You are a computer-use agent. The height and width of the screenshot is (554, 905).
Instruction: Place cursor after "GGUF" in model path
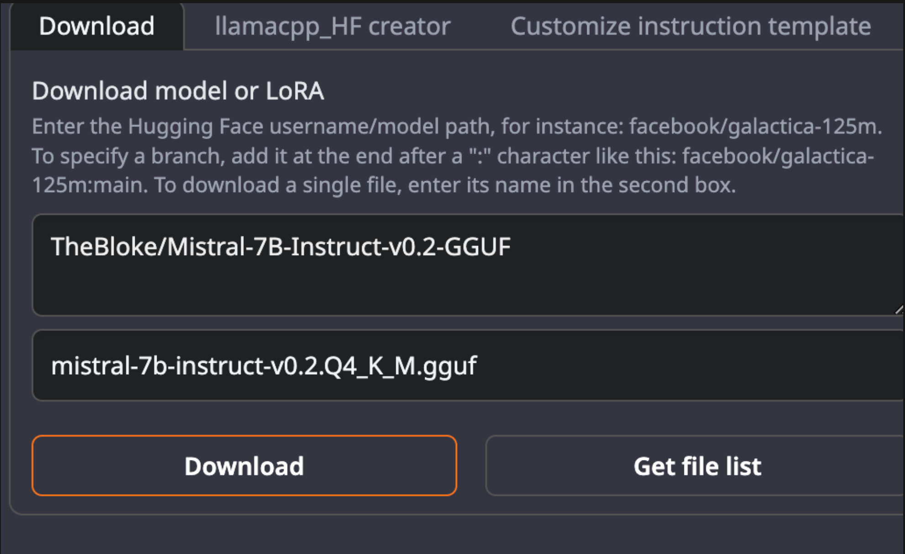[511, 247]
